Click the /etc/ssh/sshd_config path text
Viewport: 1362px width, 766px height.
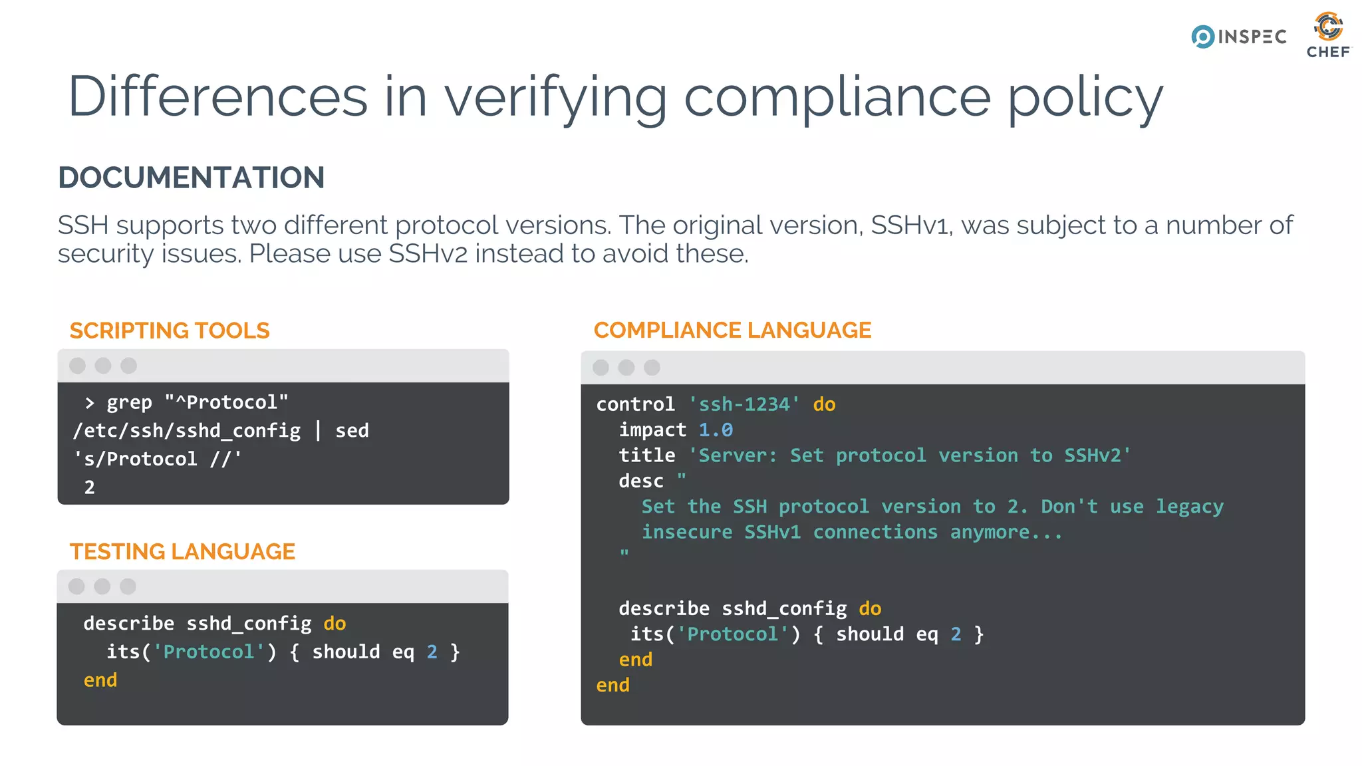pyautogui.click(x=187, y=431)
